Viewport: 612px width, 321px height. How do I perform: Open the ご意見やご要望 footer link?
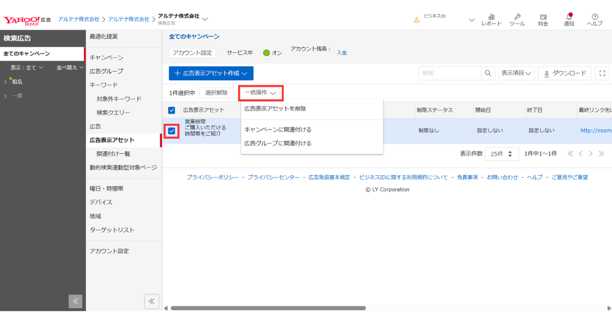(x=570, y=177)
